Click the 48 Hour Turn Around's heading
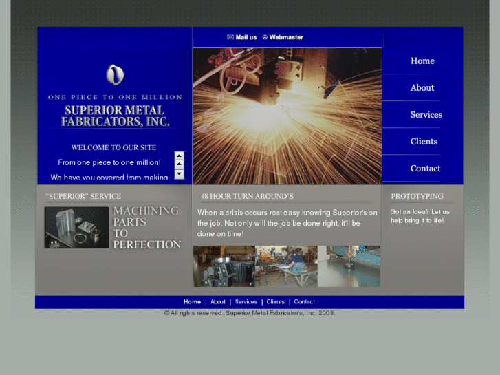 pyautogui.click(x=247, y=196)
